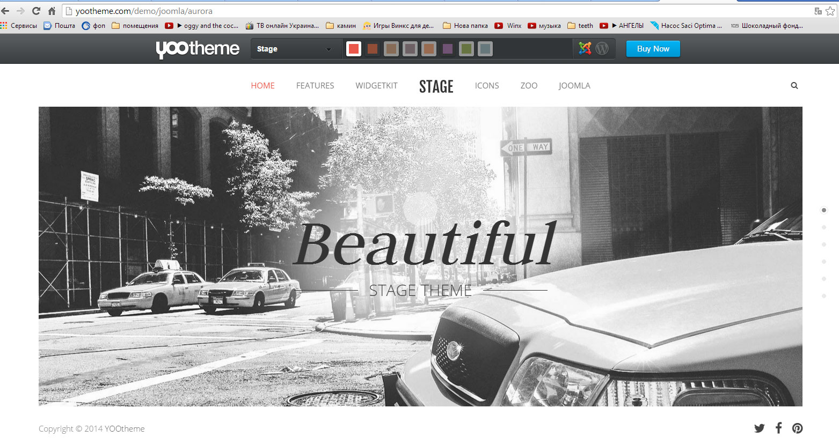
Task: Bookmark this page with the star icon
Action: point(830,11)
